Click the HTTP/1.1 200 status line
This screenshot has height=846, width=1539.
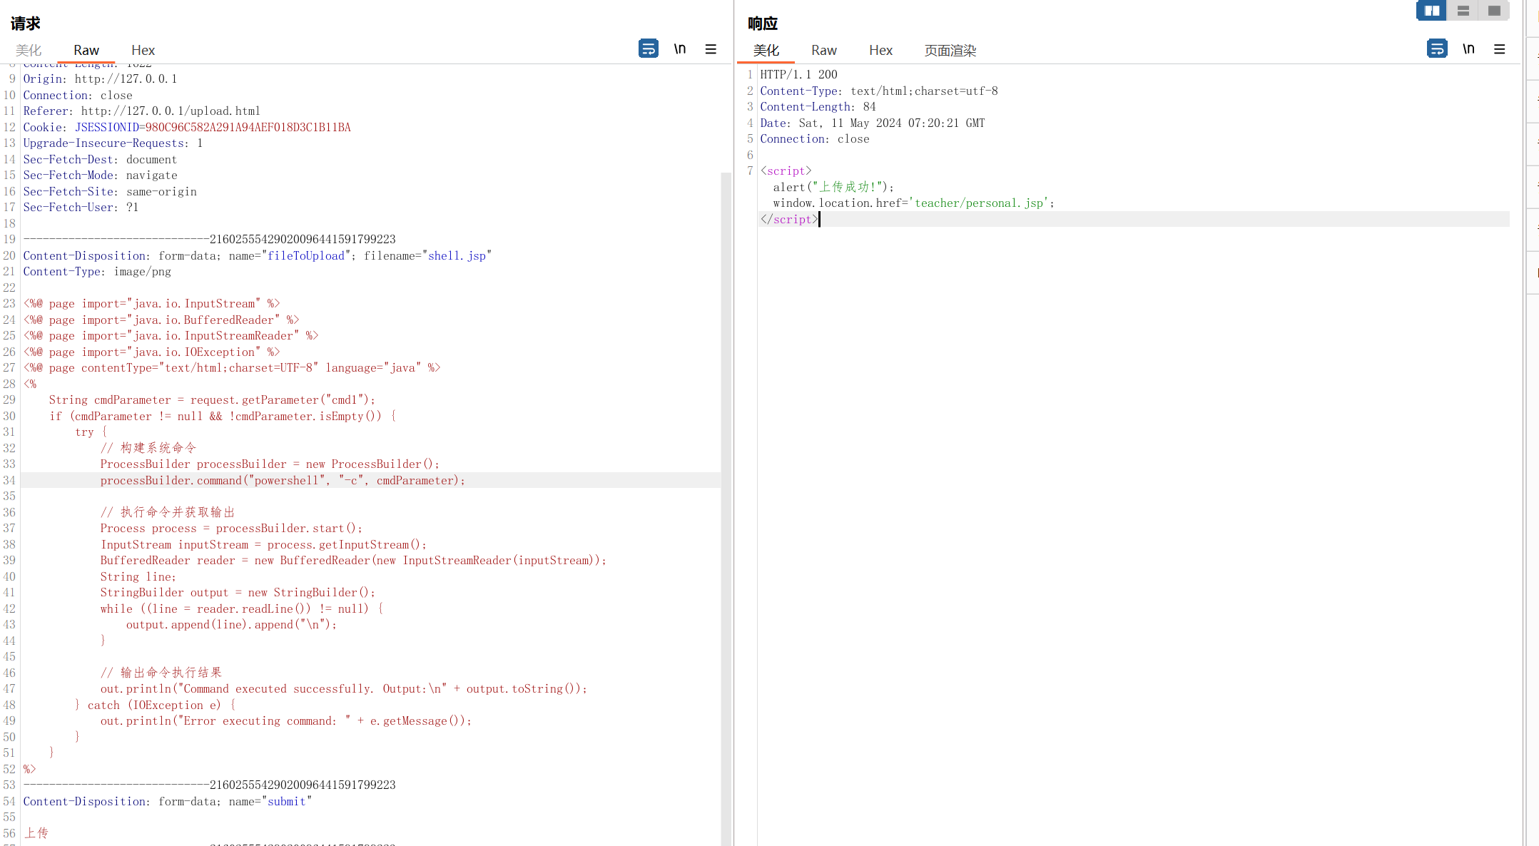[798, 74]
